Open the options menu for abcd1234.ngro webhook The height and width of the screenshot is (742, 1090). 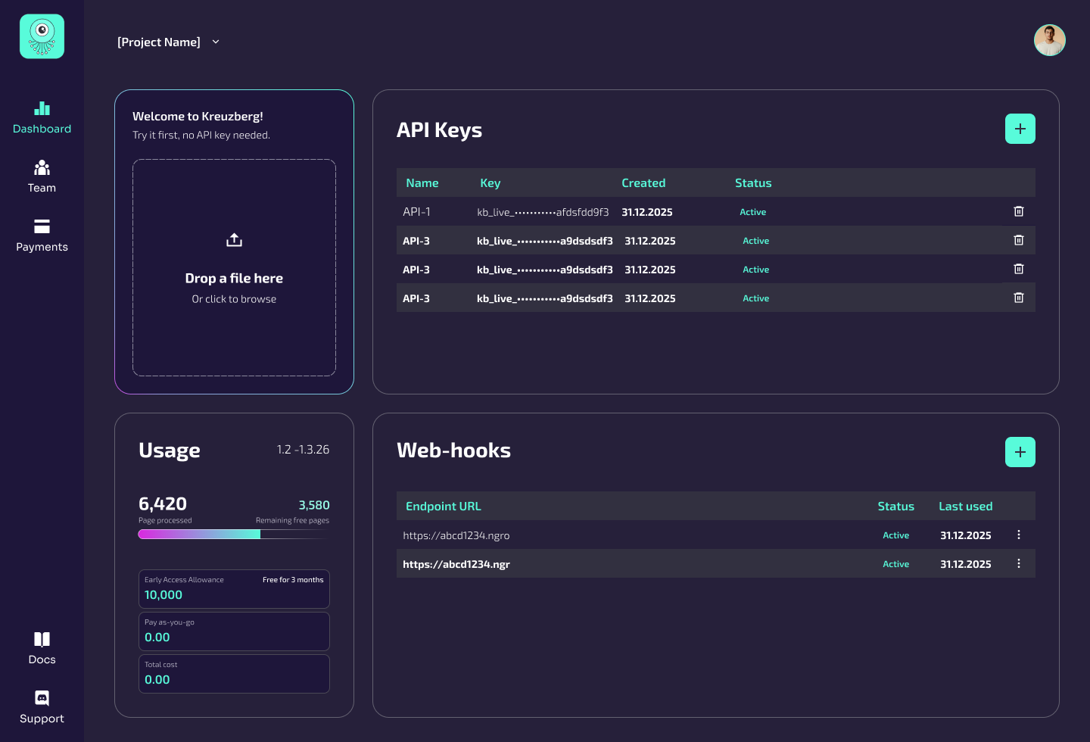point(1019,535)
